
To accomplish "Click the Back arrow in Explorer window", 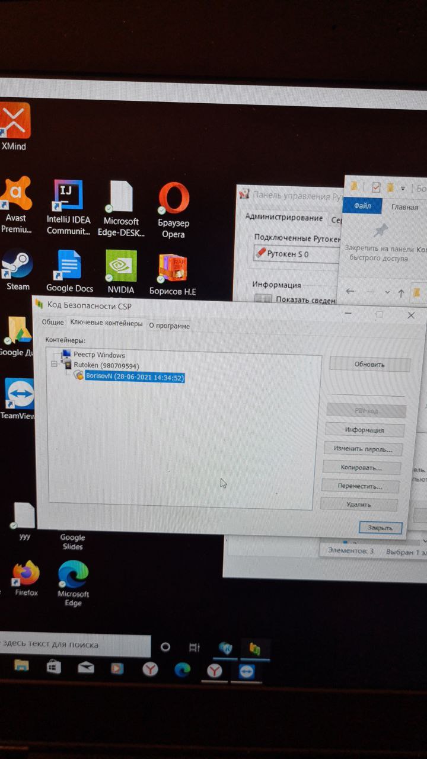I will click(350, 291).
